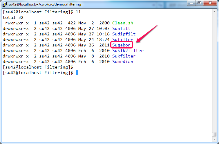
Task: Click the -rwxrwxr-x permissions of Clean.sh
Action: click(x=16, y=23)
